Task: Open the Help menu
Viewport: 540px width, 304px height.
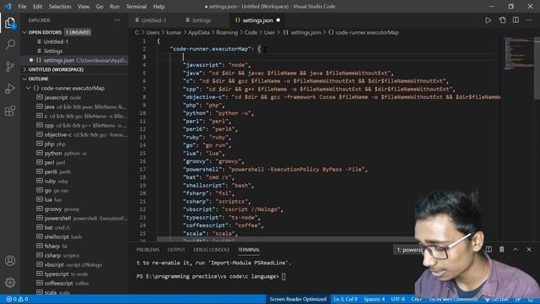Action: point(159,7)
